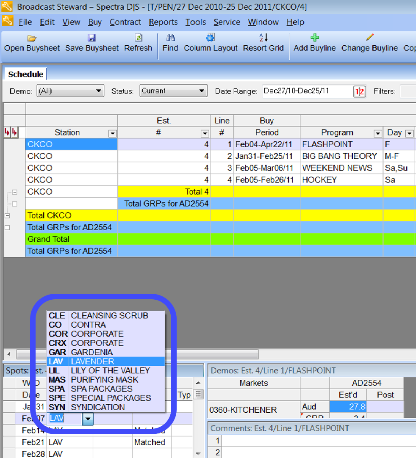Open the Edit menu
The image size is (416, 458).
[x=47, y=22]
